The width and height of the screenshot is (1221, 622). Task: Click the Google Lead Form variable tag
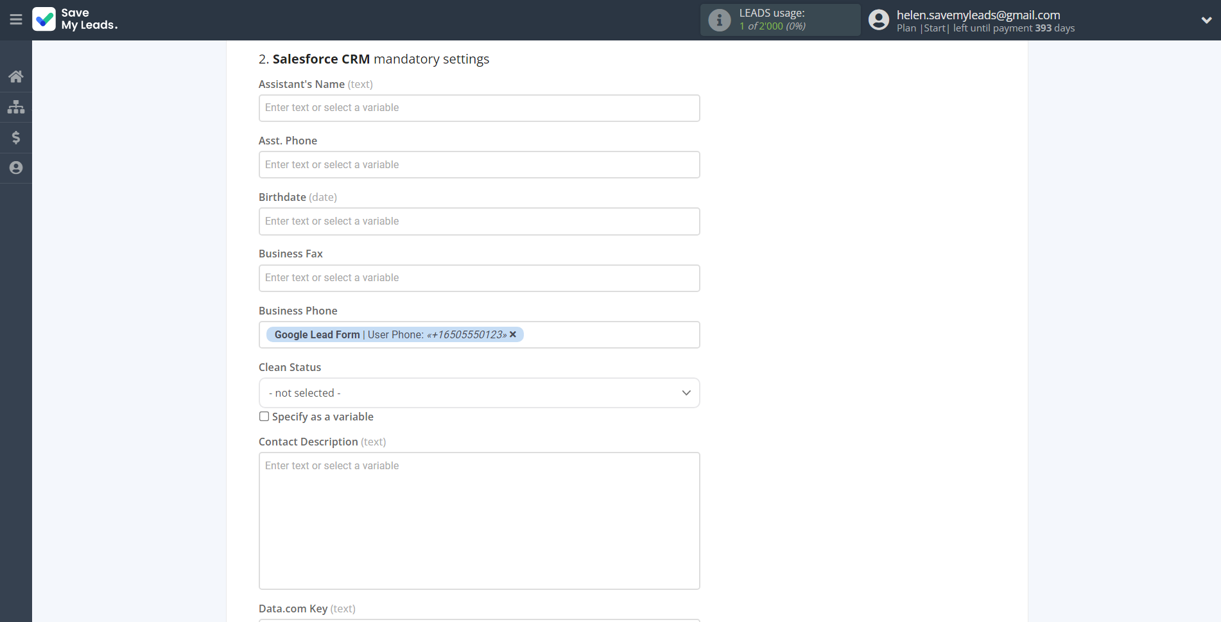[395, 334]
